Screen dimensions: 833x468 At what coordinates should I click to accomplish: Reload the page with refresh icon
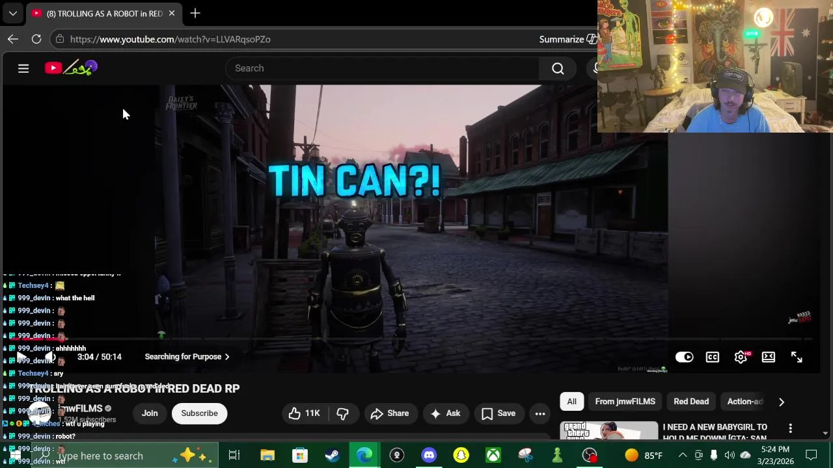point(36,39)
